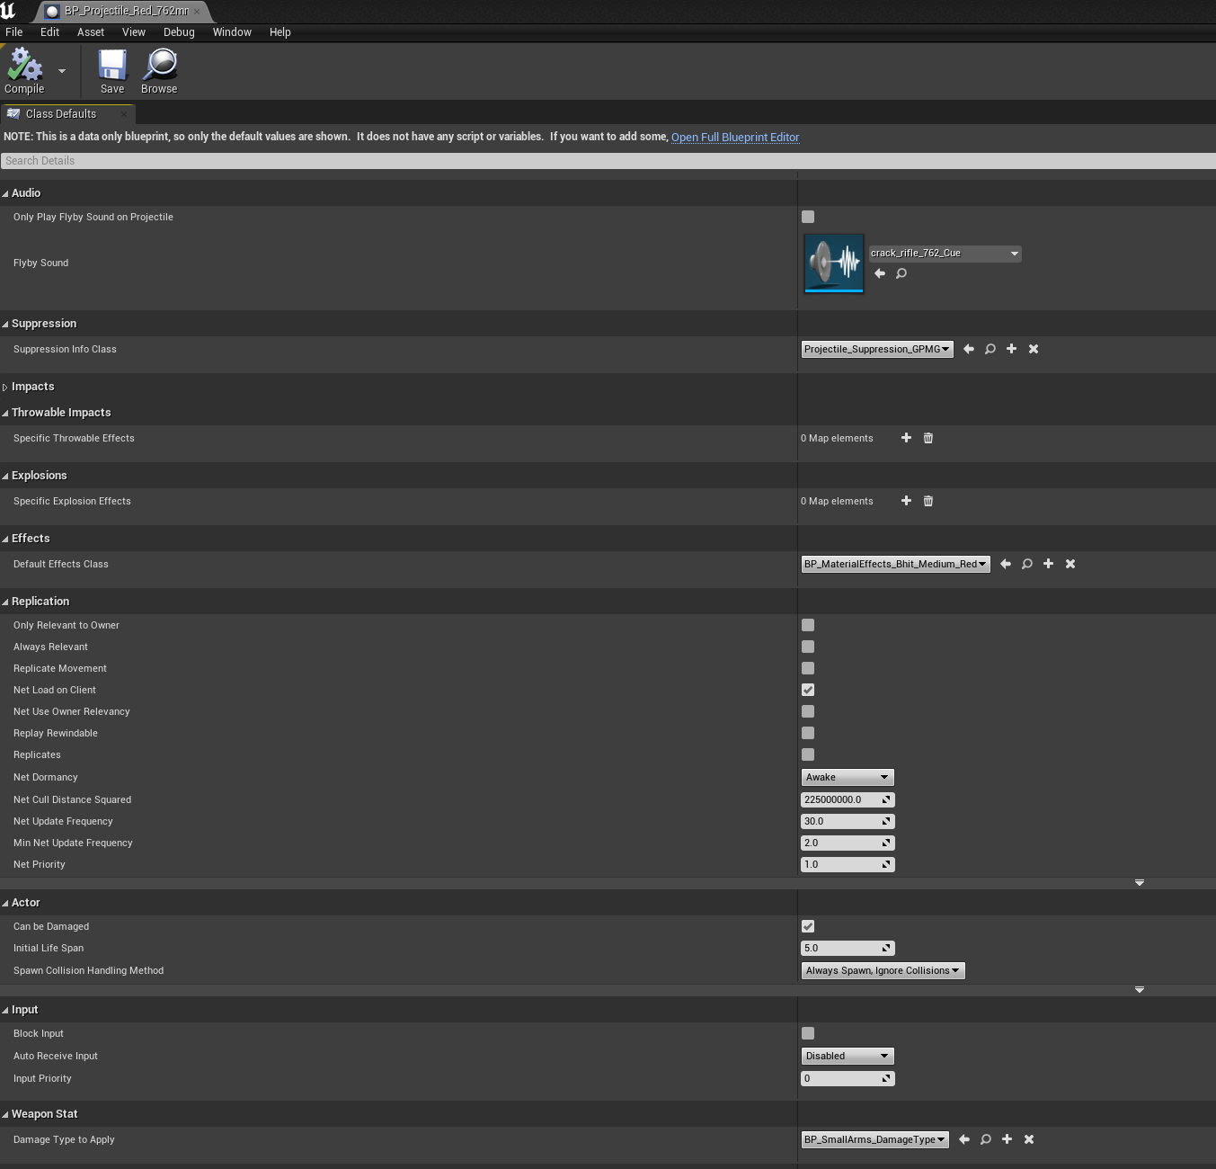Use selected class for Suppression Info Class
Viewport: 1216px width, 1169px height.
pyautogui.click(x=969, y=349)
